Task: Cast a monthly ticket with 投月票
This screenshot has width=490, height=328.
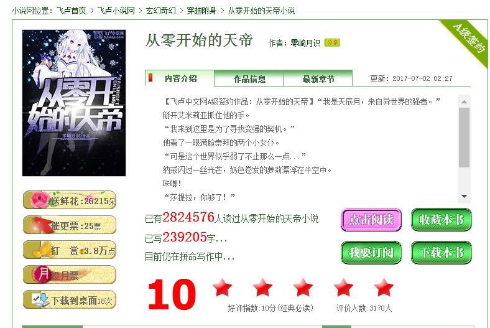Action: (70, 275)
